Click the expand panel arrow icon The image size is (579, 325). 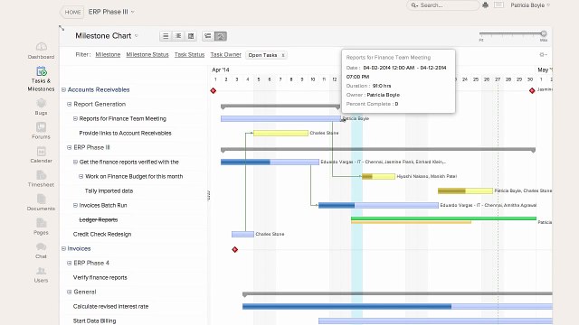click(62, 28)
